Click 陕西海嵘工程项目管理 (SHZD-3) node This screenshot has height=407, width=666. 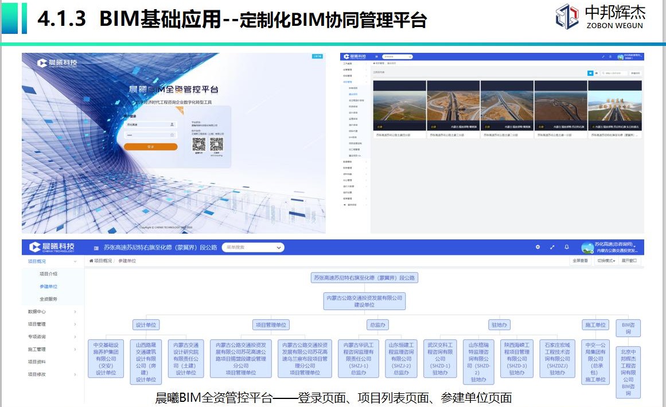point(516,359)
